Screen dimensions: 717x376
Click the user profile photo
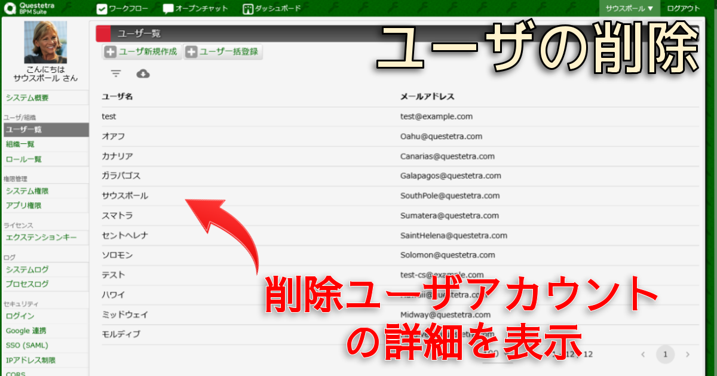[45, 42]
